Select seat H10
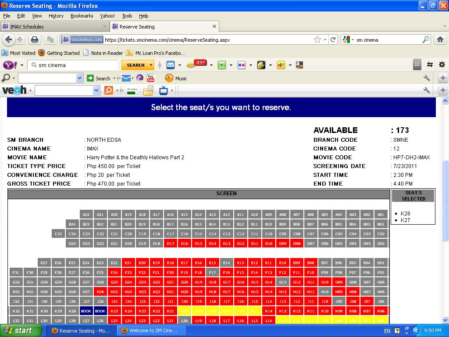The width and height of the screenshot is (449, 337). 325,292
